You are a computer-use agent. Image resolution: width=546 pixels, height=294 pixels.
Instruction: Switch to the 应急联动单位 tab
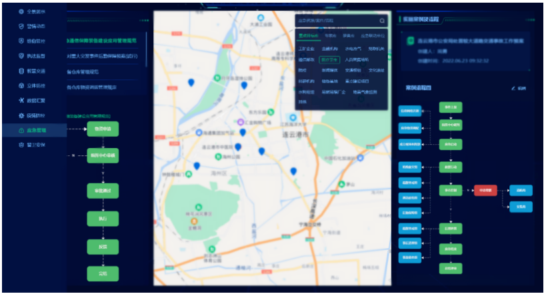coord(372,36)
